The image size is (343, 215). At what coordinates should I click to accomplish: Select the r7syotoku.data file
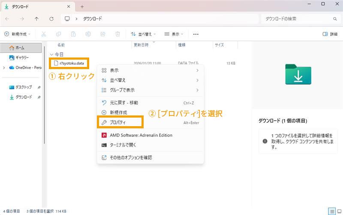tap(69, 63)
